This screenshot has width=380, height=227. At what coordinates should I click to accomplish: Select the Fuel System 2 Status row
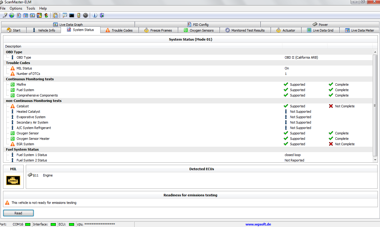point(188,160)
